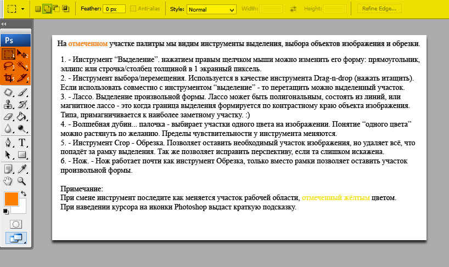Open the marquee tool preset picker arrow

point(23,9)
